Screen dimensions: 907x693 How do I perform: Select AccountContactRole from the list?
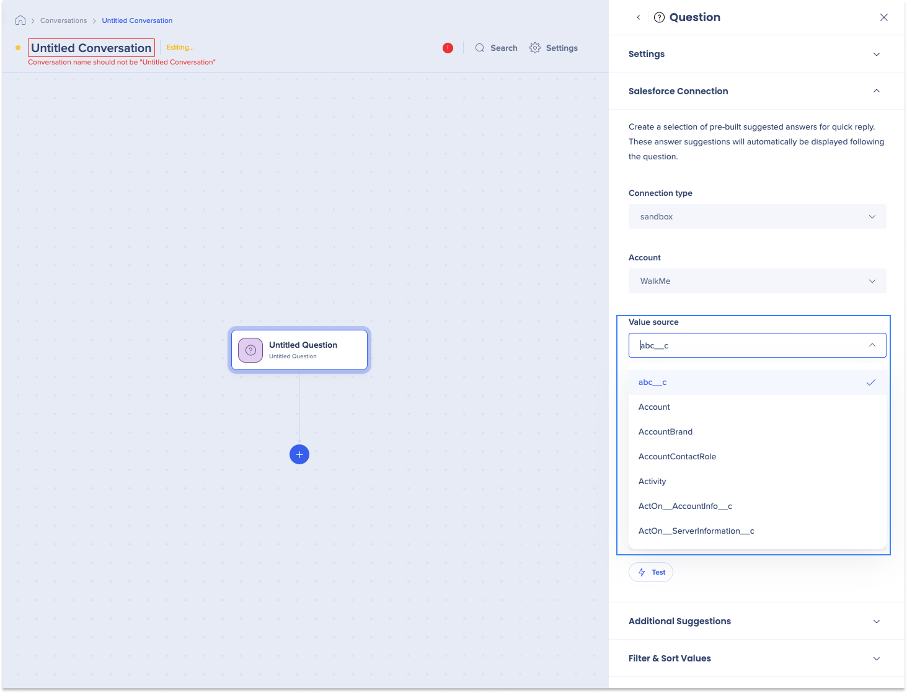tap(677, 457)
